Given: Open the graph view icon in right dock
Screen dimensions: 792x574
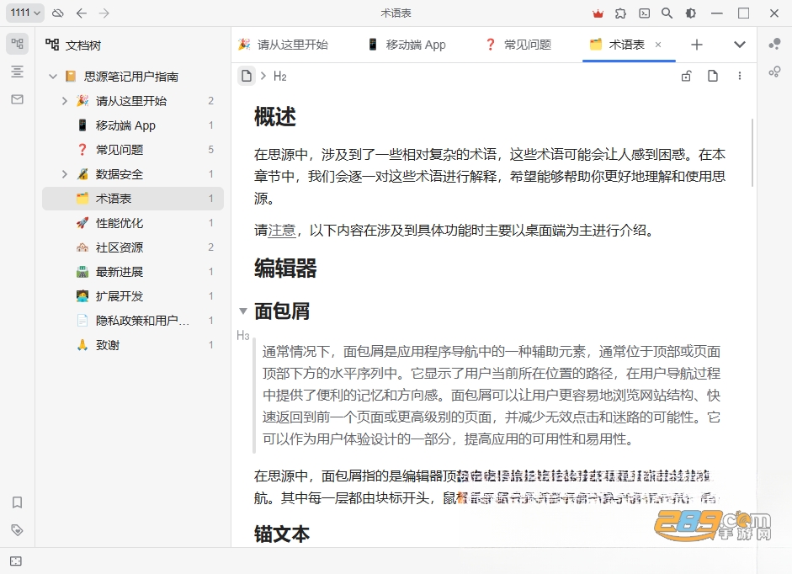Looking at the screenshot, I should pos(774,45).
